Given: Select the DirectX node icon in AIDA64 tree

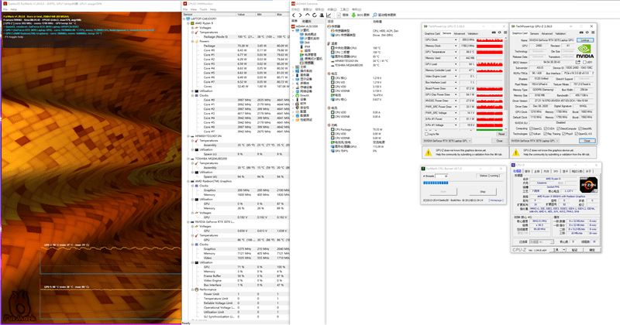Looking at the screenshot, I should point(298,95).
